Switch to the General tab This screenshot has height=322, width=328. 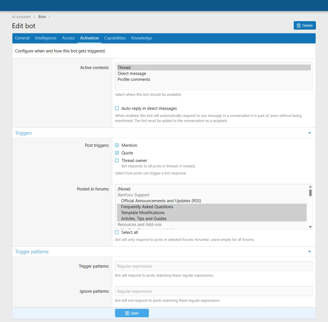click(22, 38)
